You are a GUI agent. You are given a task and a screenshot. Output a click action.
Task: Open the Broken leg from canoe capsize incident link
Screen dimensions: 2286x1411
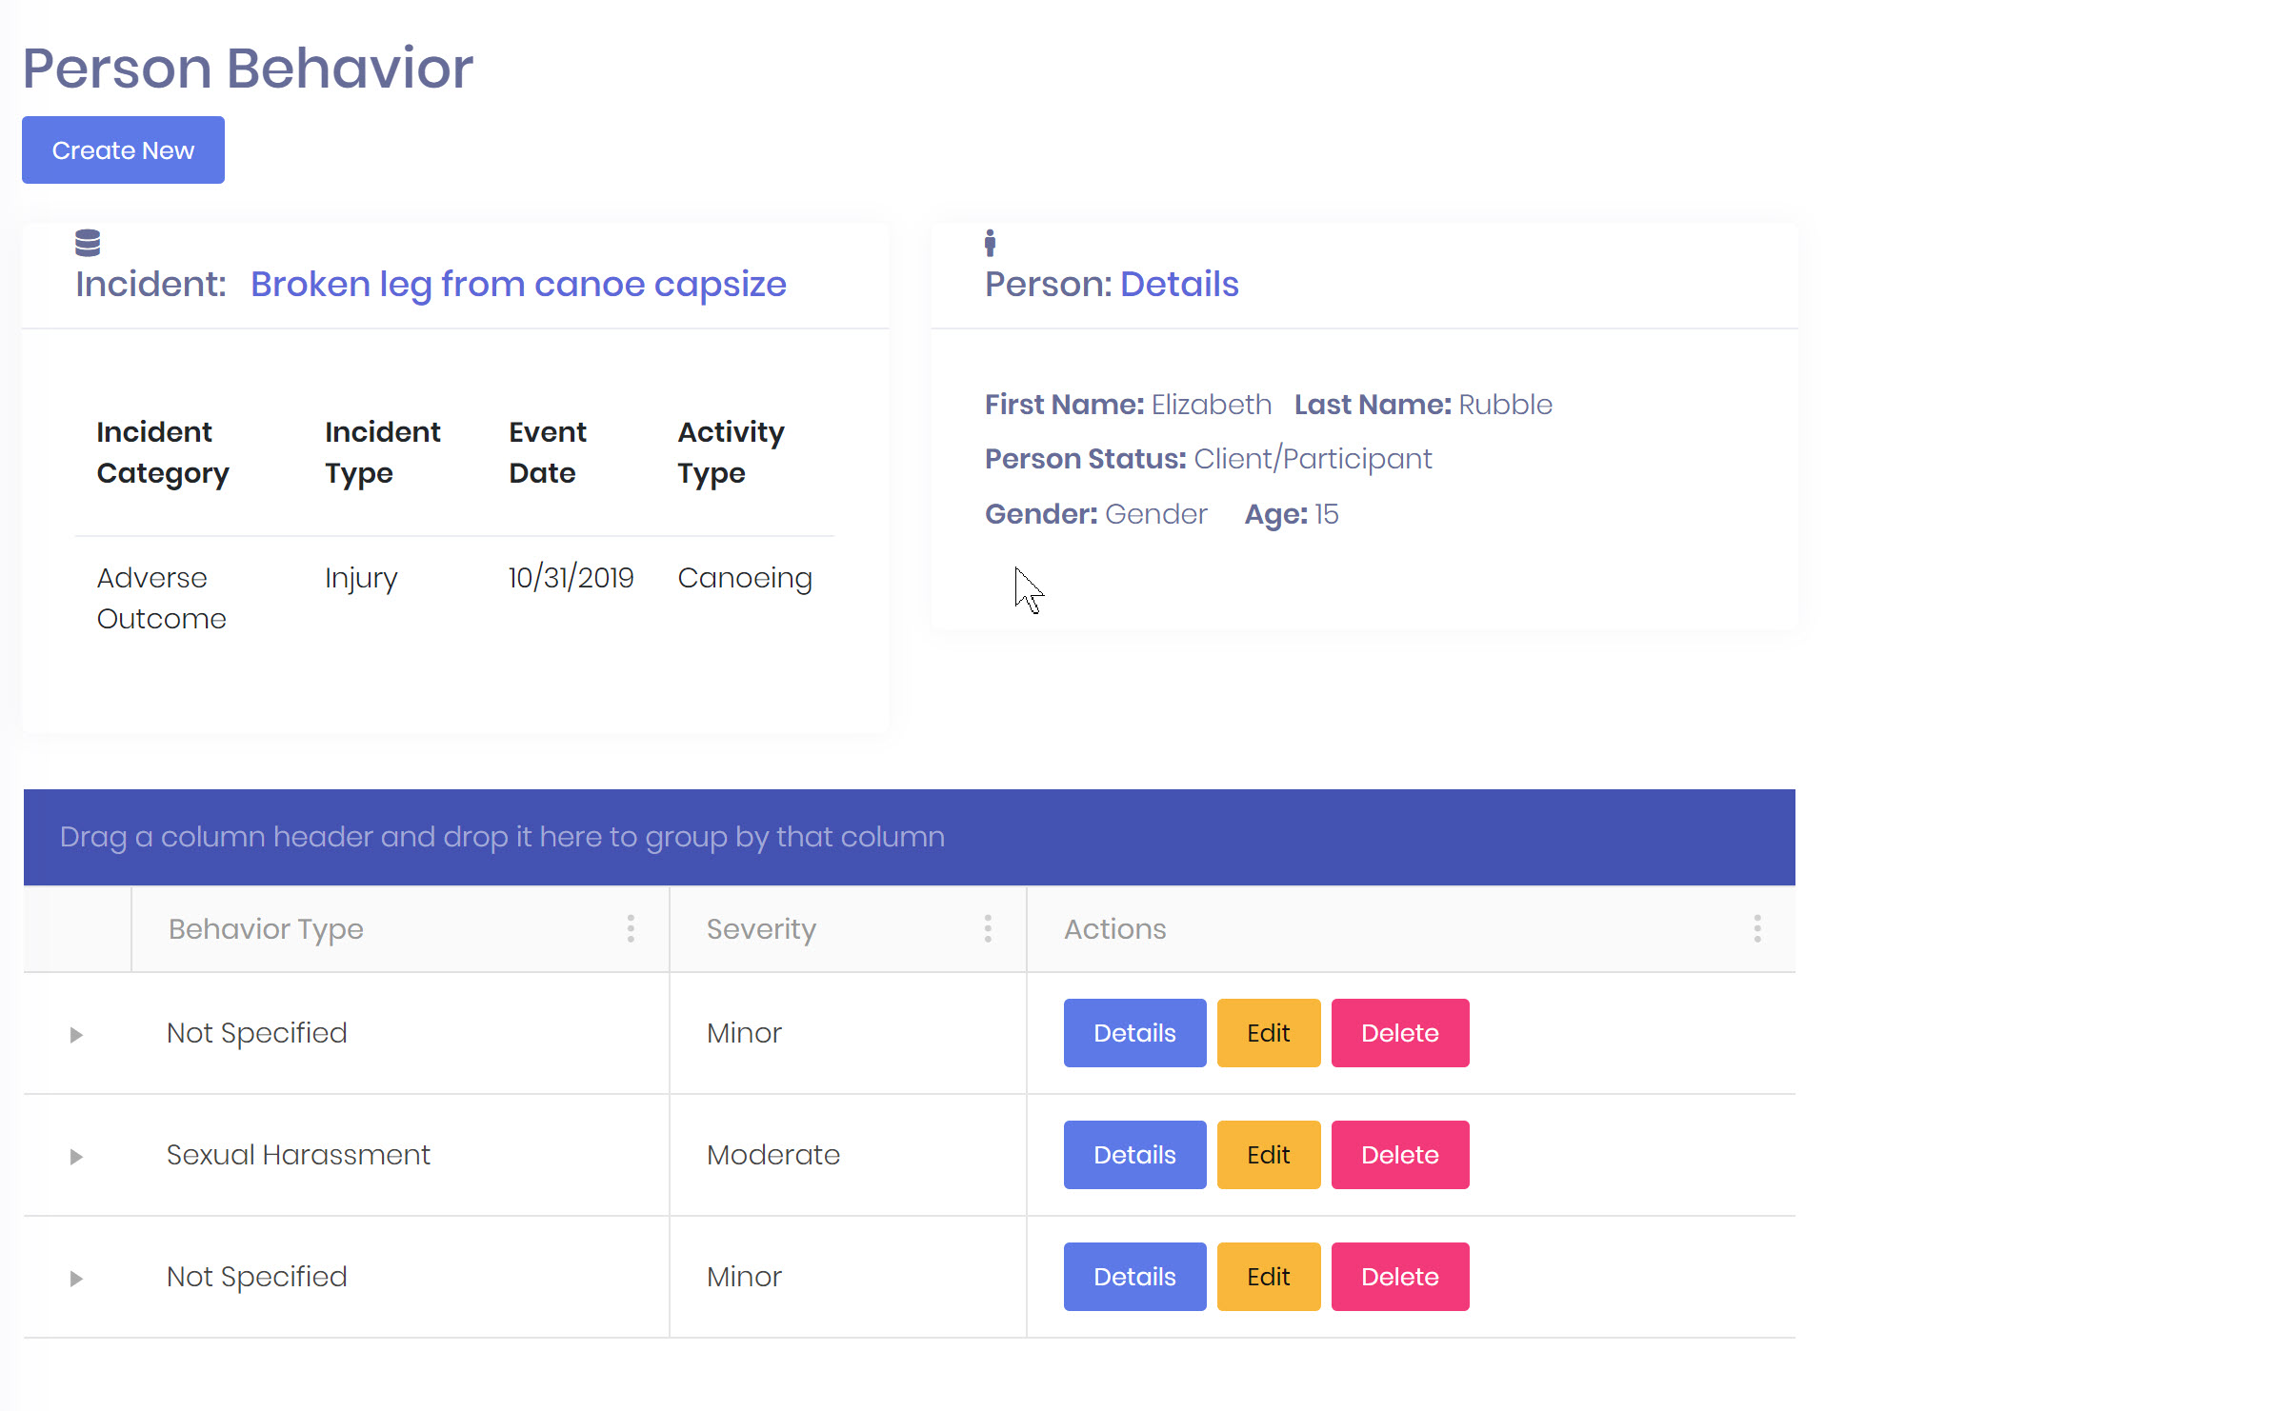(518, 284)
